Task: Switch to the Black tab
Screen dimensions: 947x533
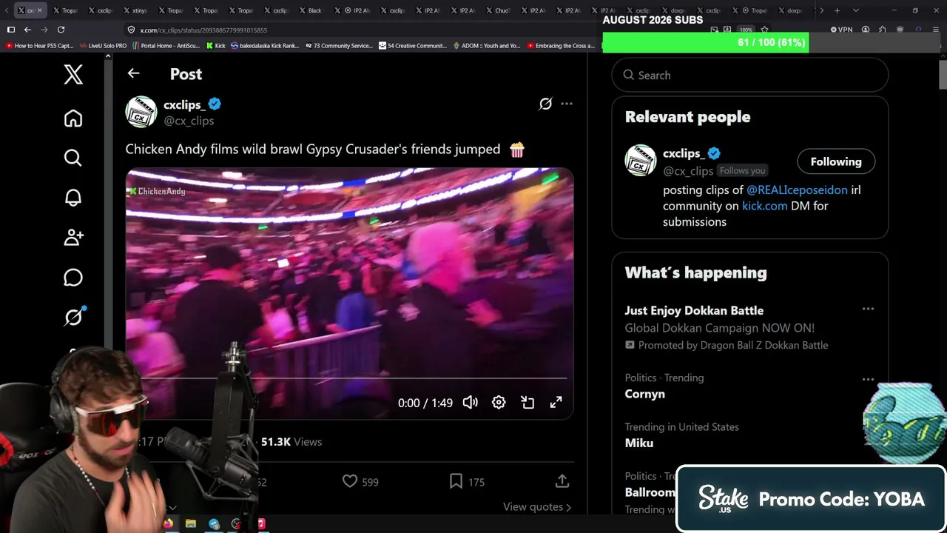Action: point(311,10)
